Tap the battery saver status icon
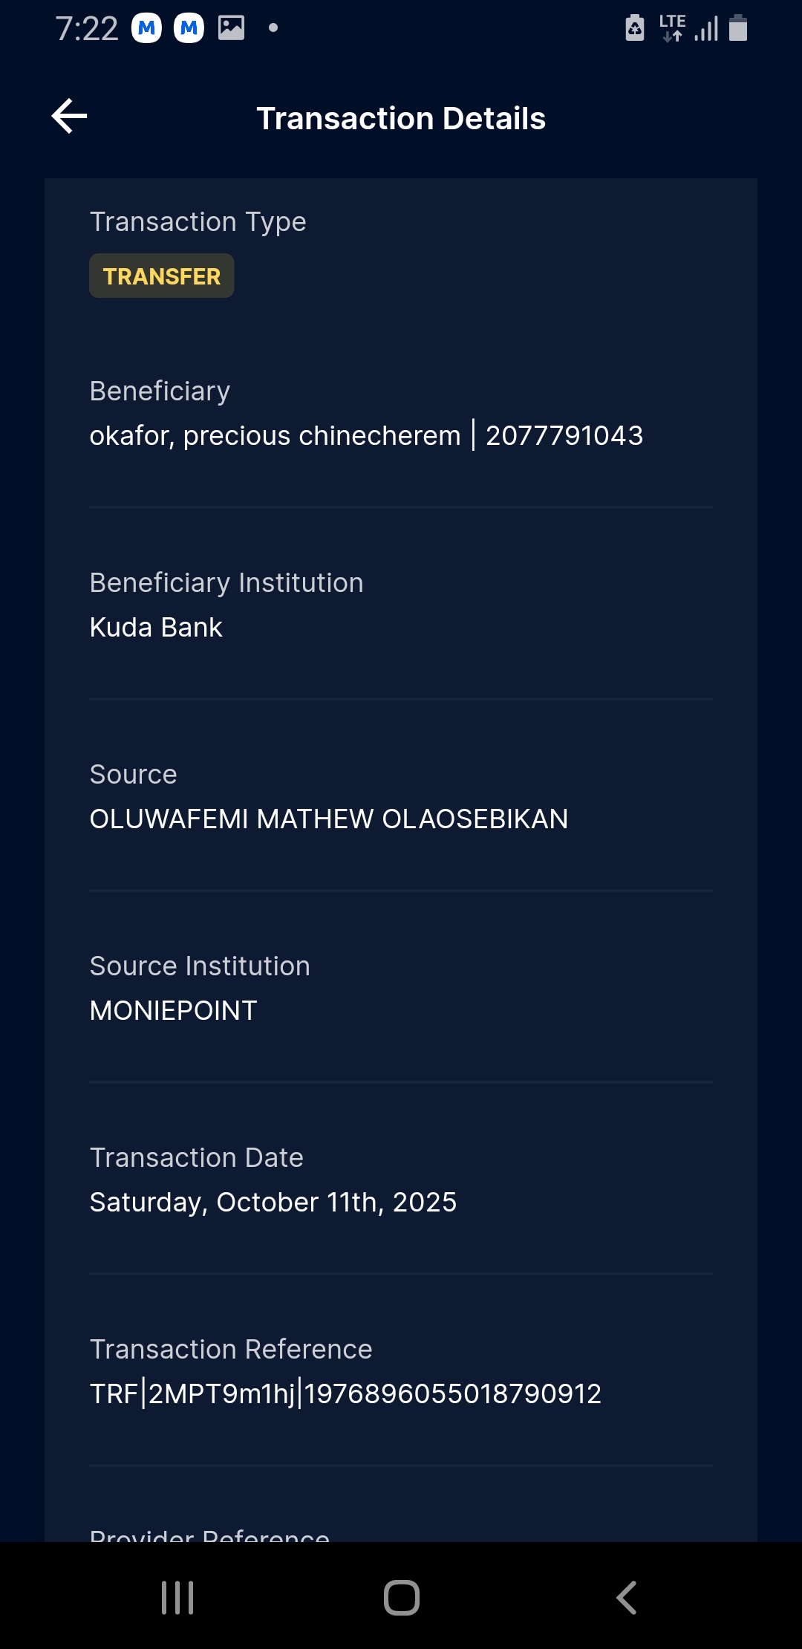Image resolution: width=802 pixels, height=1649 pixels. [635, 28]
